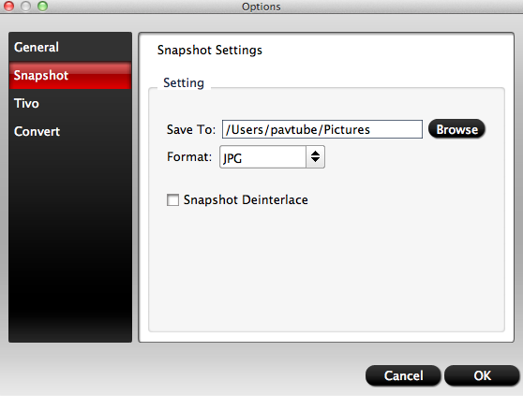Click Browse to choose snapshot folder
This screenshot has height=396, width=523.
pyautogui.click(x=456, y=129)
